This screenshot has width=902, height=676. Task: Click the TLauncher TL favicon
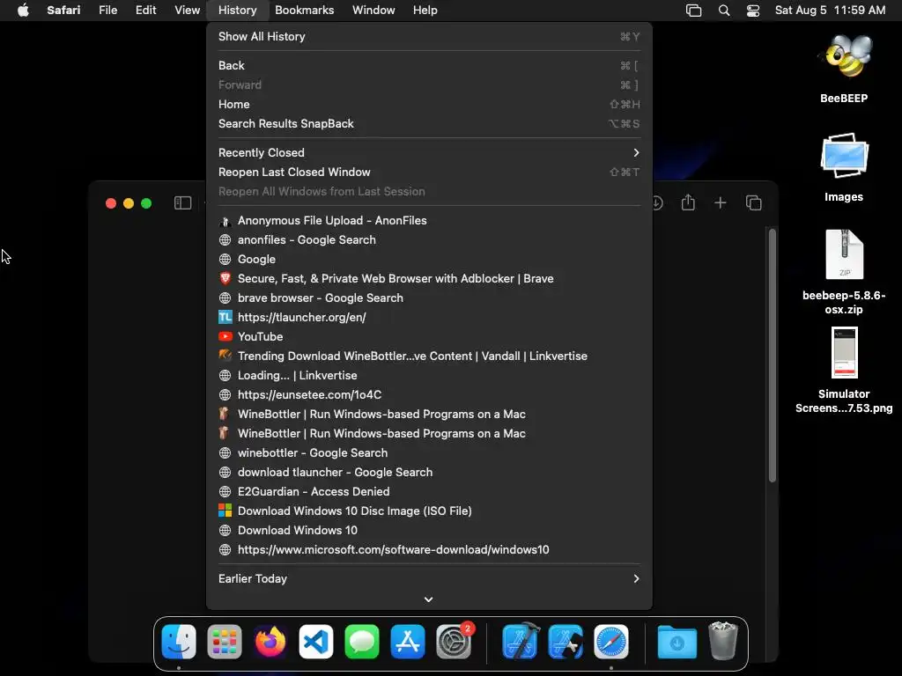225,317
